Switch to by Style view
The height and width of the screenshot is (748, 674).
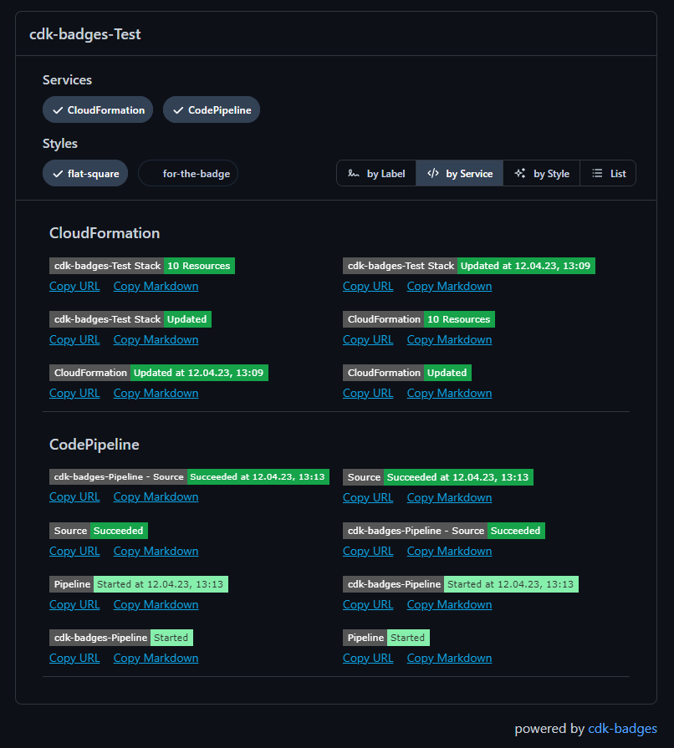click(x=542, y=173)
